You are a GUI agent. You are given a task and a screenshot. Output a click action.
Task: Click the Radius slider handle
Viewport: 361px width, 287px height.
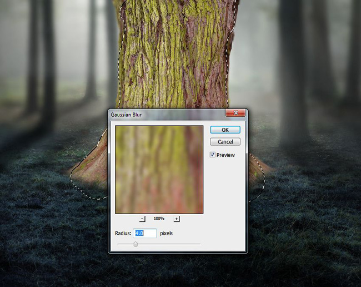coord(136,244)
